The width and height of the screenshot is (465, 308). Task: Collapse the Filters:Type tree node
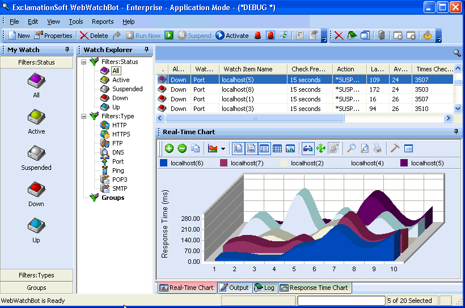point(83,117)
